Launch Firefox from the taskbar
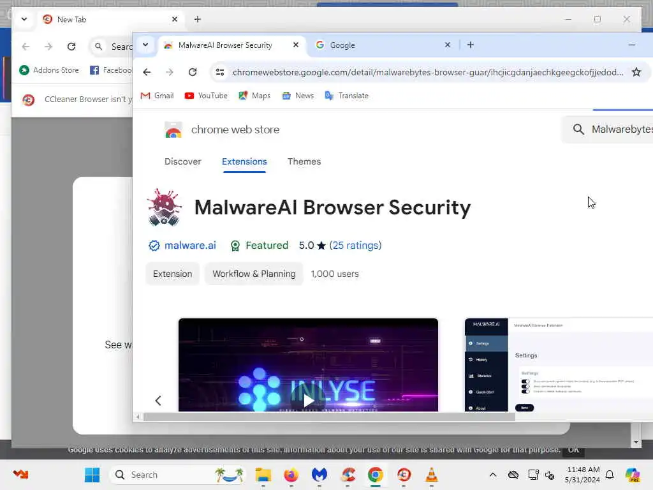Viewport: 653px width, 490px height. pyautogui.click(x=291, y=475)
